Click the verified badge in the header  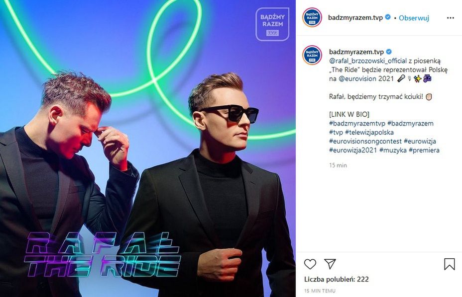[388, 17]
